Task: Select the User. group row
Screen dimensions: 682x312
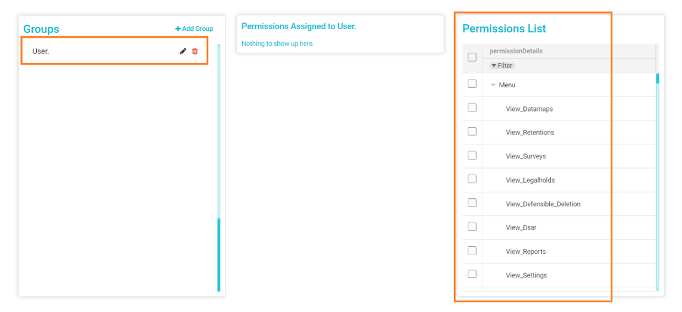Action: [x=99, y=51]
